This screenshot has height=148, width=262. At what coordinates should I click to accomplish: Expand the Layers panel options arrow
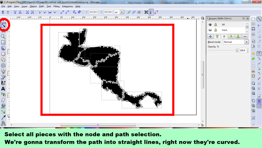(243, 18)
